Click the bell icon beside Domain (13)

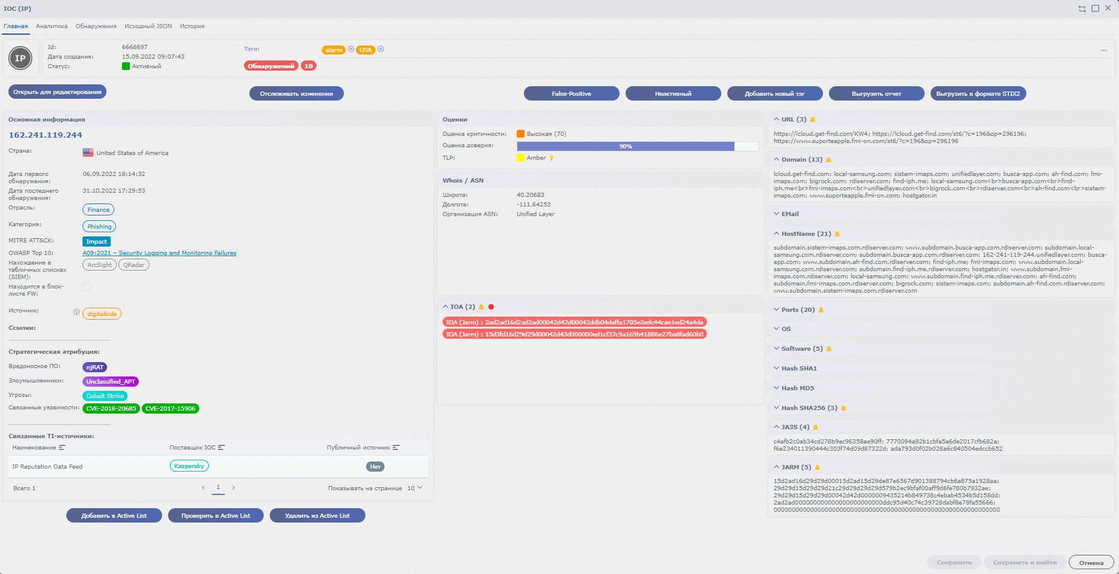tap(828, 160)
